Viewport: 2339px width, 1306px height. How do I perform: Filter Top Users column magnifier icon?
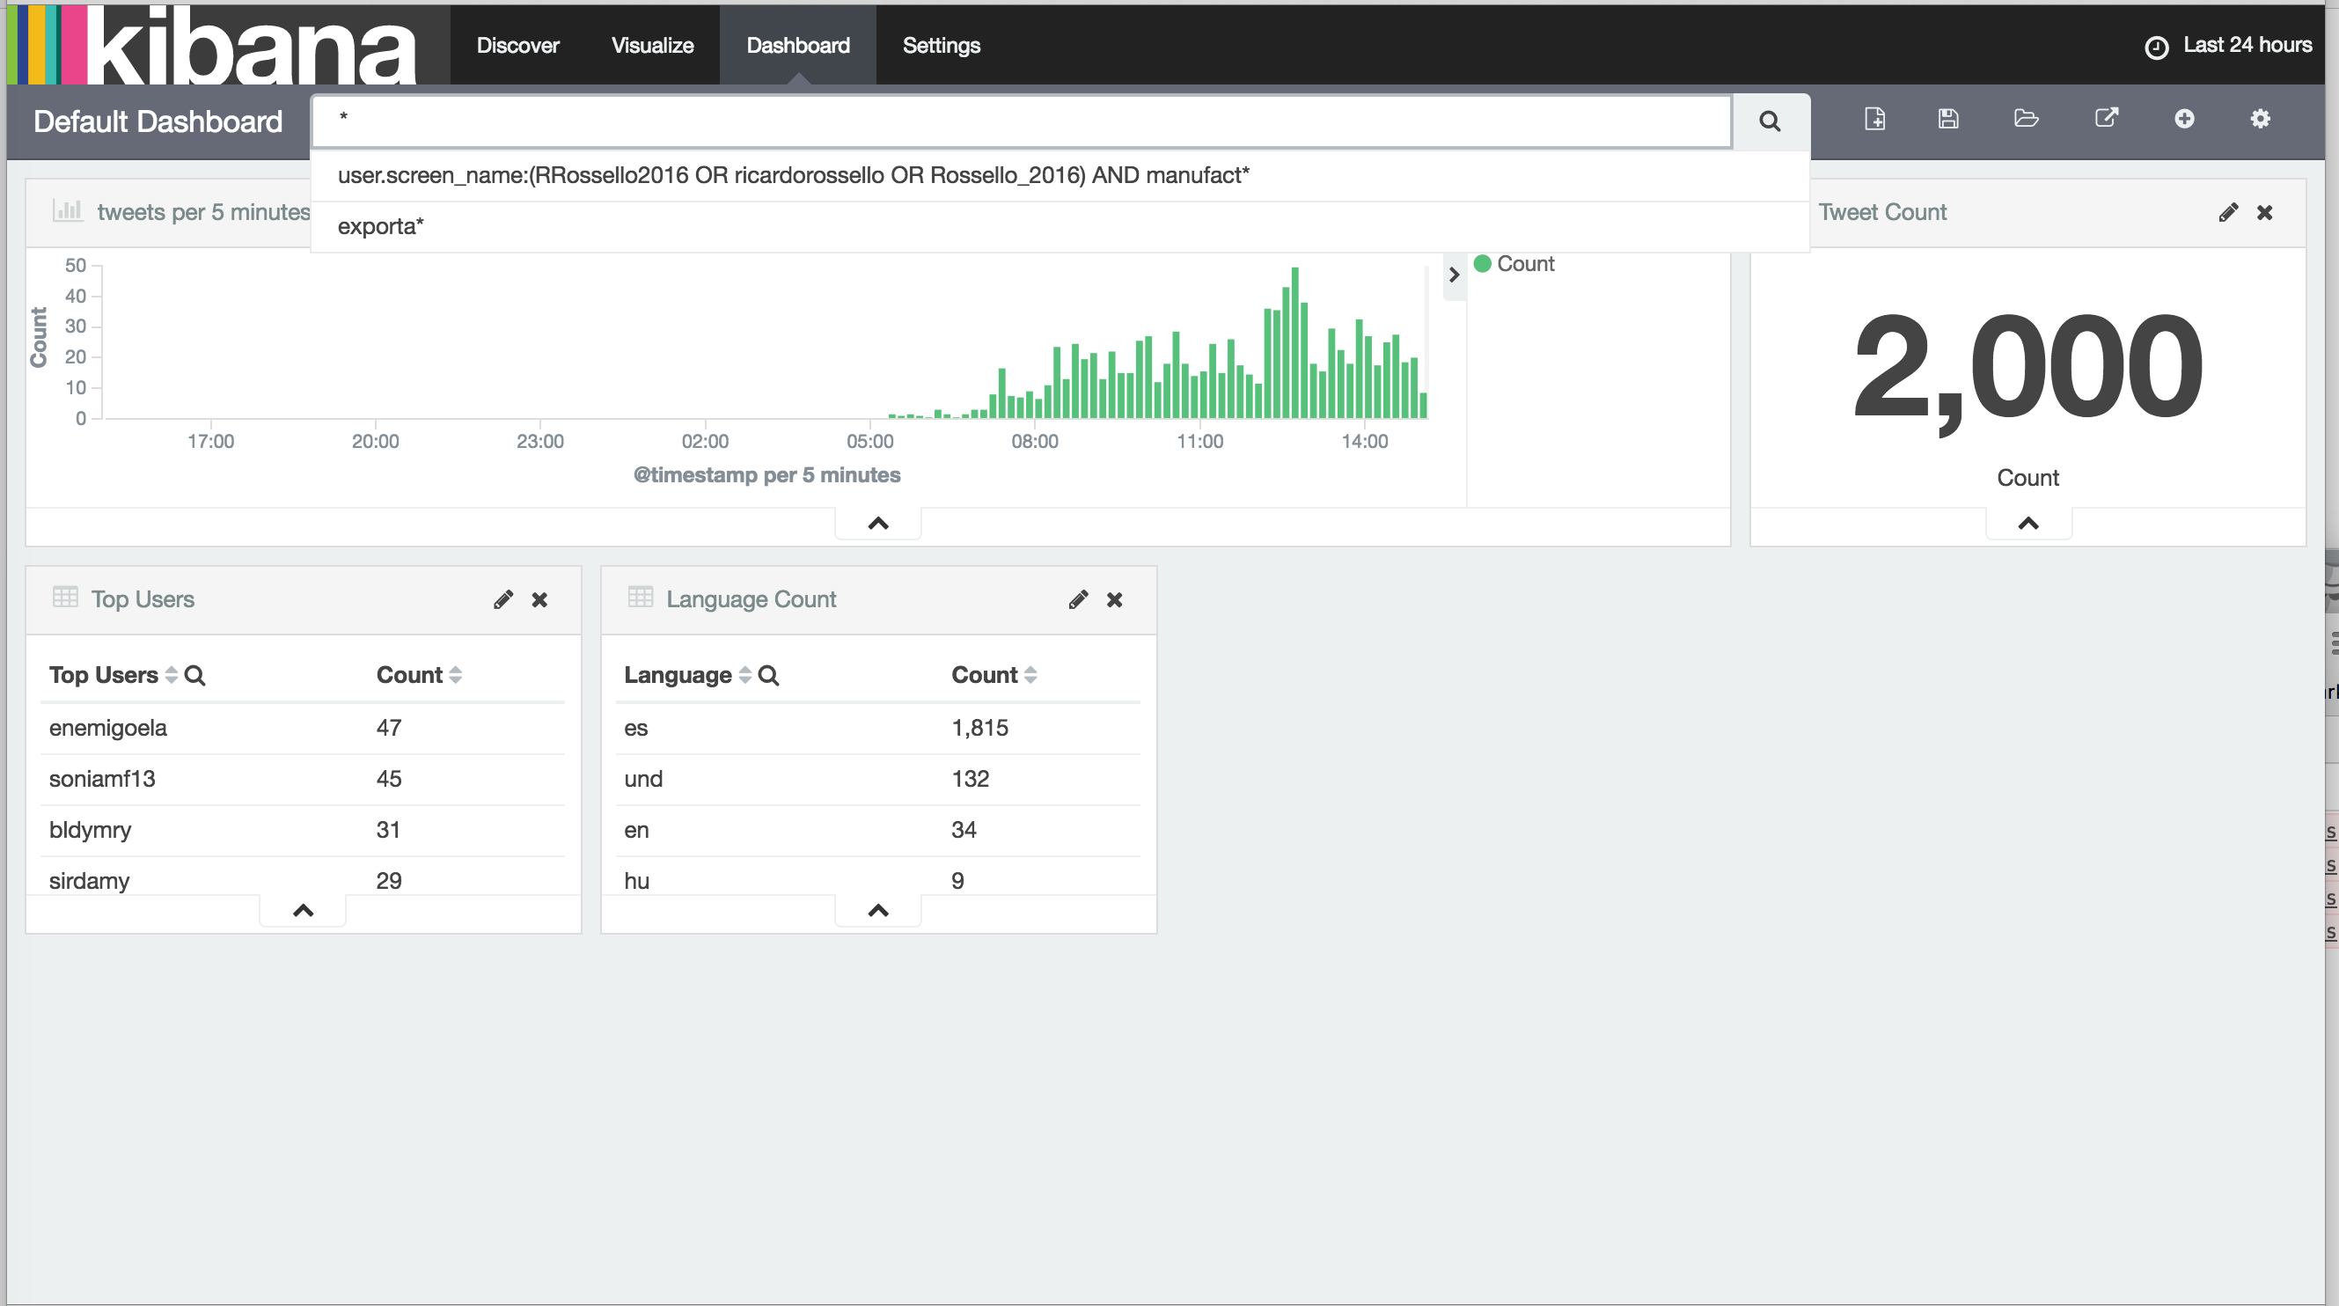[194, 675]
